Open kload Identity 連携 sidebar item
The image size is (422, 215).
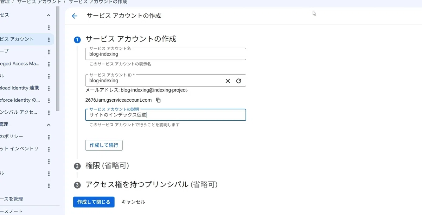coord(20,88)
